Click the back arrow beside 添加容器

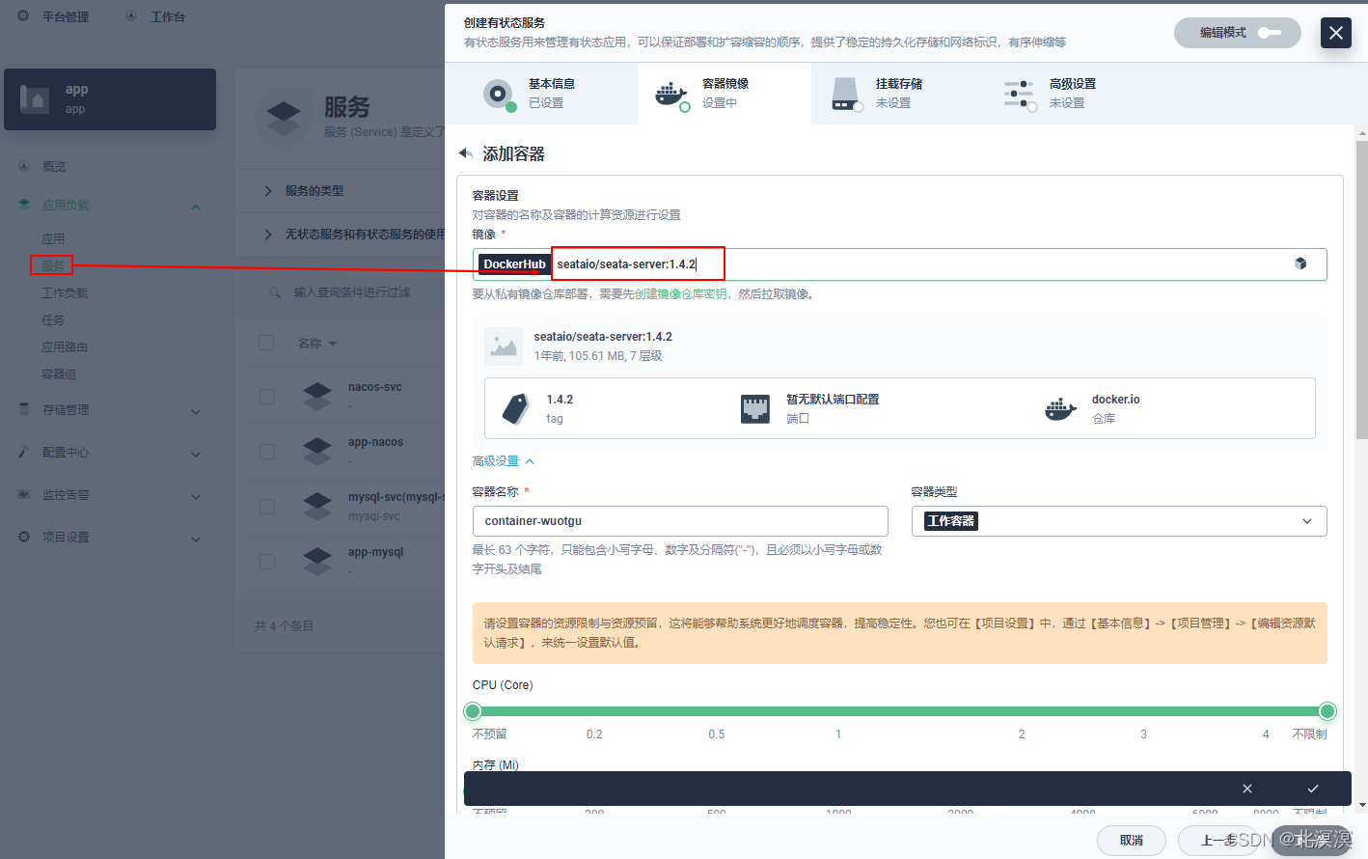tap(465, 153)
